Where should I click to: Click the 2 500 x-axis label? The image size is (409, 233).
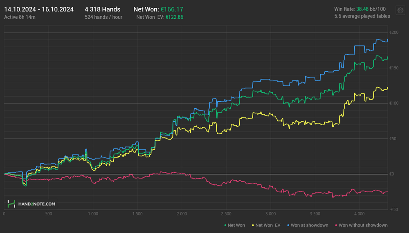(x=226, y=214)
